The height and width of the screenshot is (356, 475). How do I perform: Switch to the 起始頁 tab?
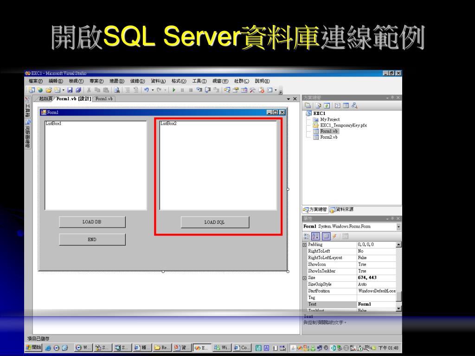pos(46,99)
